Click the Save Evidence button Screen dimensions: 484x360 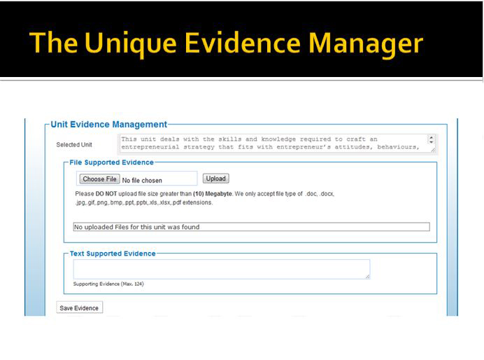tap(79, 307)
